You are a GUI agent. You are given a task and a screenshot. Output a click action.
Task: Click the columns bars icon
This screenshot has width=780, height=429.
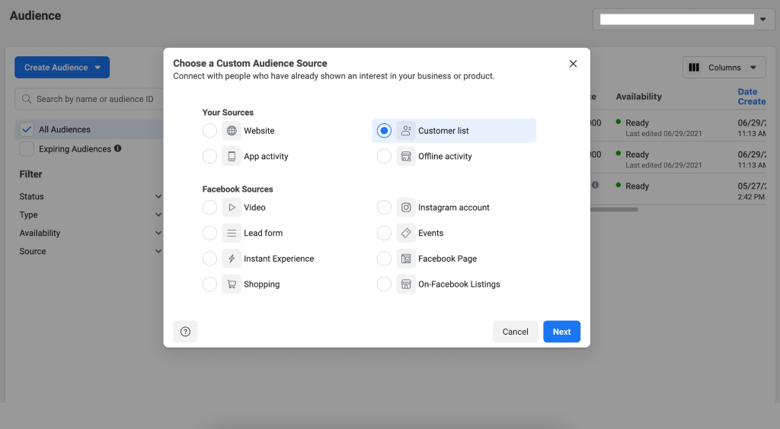(x=694, y=68)
